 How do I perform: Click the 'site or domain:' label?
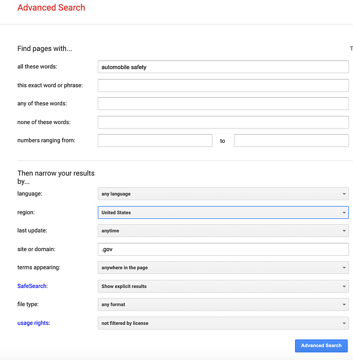click(x=36, y=249)
